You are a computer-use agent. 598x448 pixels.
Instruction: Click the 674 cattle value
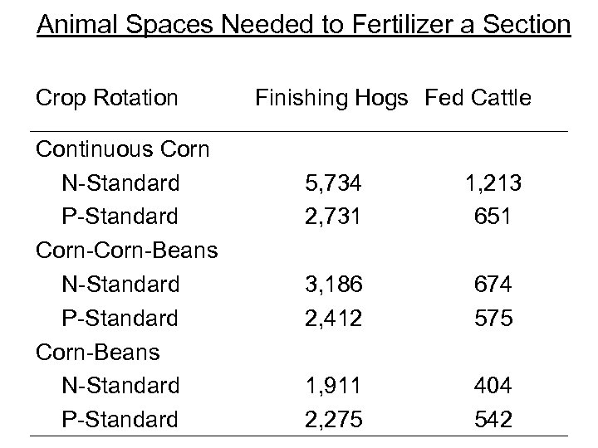(493, 285)
